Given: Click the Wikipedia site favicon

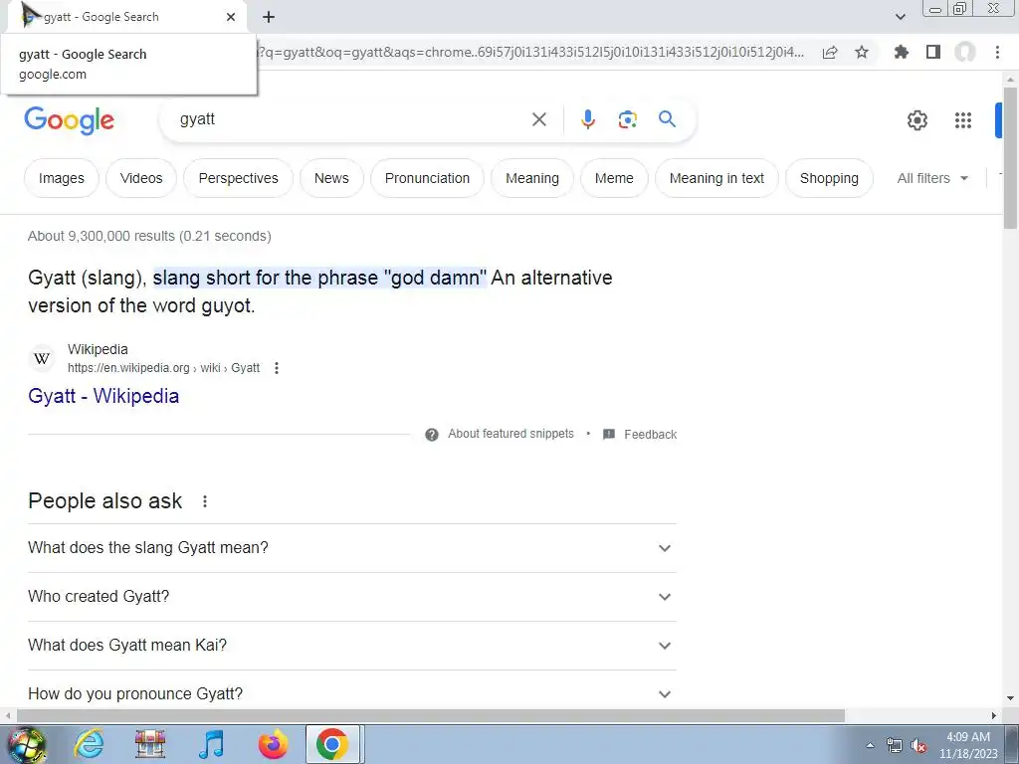Looking at the screenshot, I should click(42, 358).
